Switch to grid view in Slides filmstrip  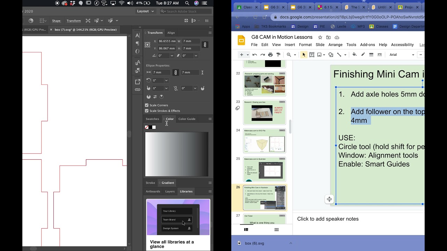point(277,230)
